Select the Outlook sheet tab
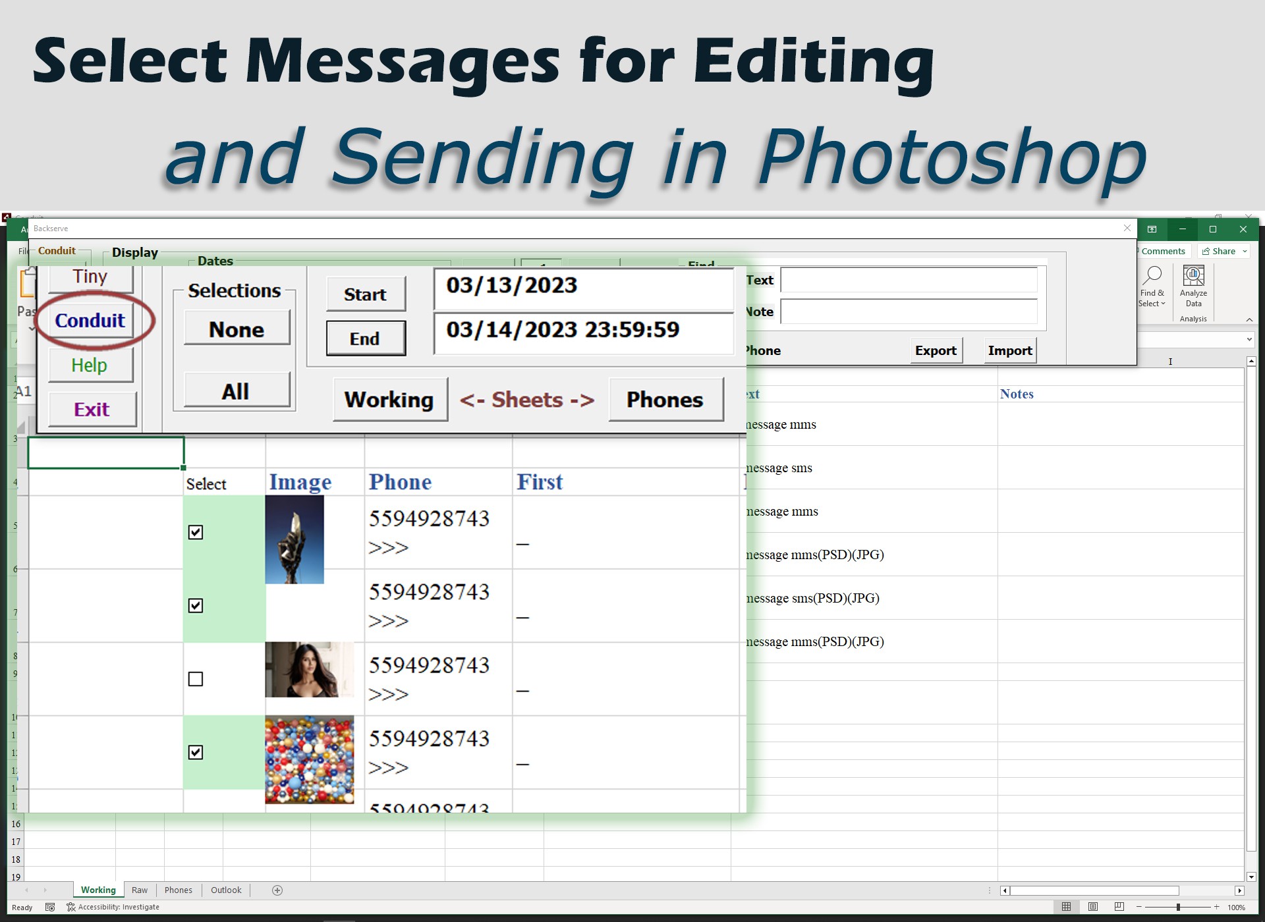The width and height of the screenshot is (1265, 922). coord(226,890)
